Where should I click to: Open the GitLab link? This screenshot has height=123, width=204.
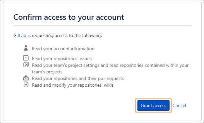pos(20,35)
